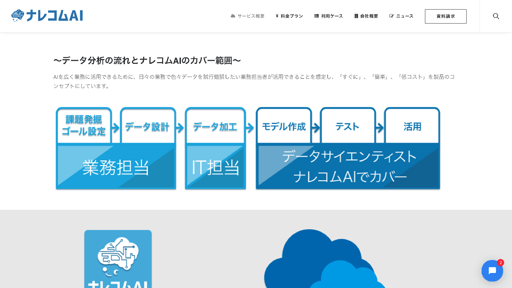Click the data analysis flow diagram image

coord(248,148)
